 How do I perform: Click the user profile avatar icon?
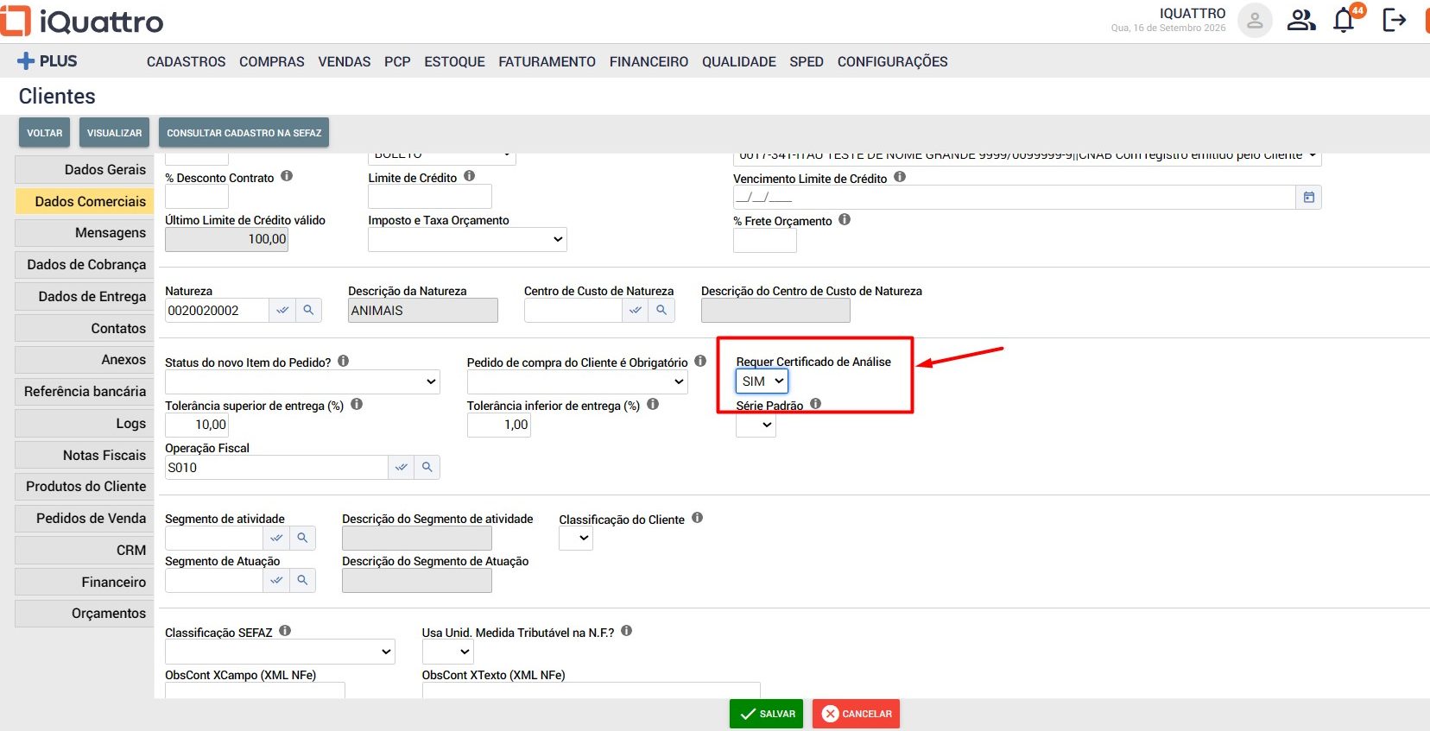tap(1255, 20)
